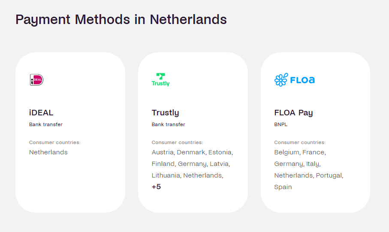Click Portugal in the FLOA Pay card

329,175
